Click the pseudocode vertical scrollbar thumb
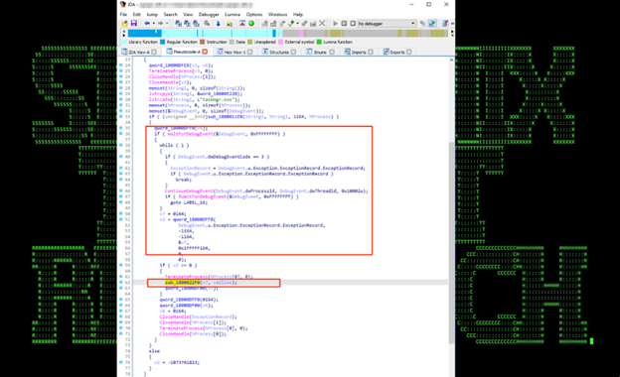The image size is (620, 377). pos(451,242)
